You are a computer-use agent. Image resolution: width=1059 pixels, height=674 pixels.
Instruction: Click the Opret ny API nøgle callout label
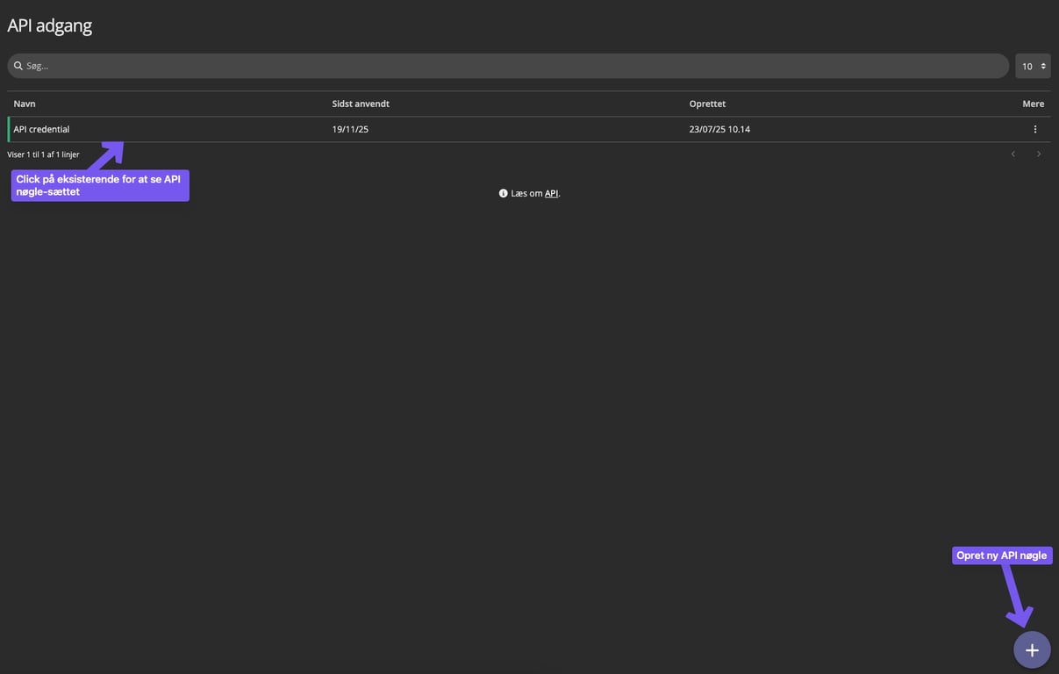1001,556
